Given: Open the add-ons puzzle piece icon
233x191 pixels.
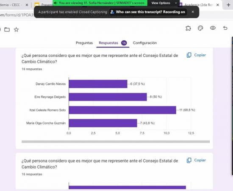Looking at the screenshot, I should tap(188, 28).
